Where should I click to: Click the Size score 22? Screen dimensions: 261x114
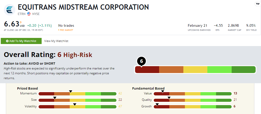tap(120, 100)
